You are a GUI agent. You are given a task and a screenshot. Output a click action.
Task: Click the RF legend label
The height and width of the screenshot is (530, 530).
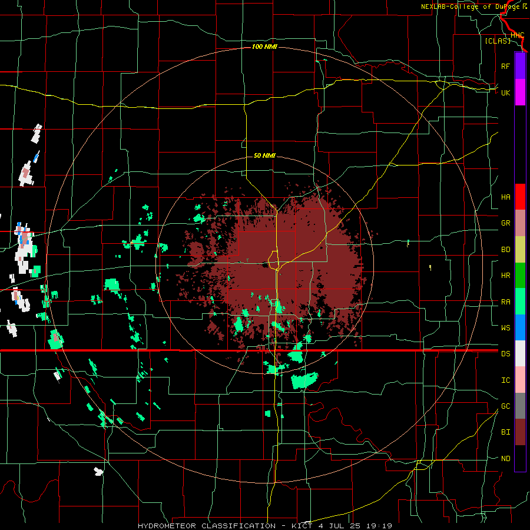pyautogui.click(x=505, y=66)
